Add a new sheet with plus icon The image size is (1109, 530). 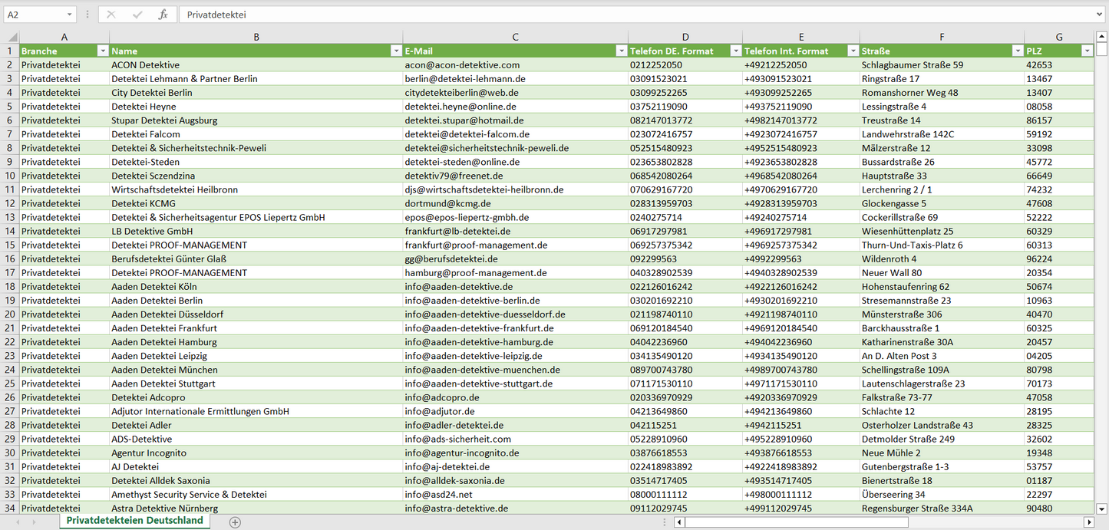(235, 522)
